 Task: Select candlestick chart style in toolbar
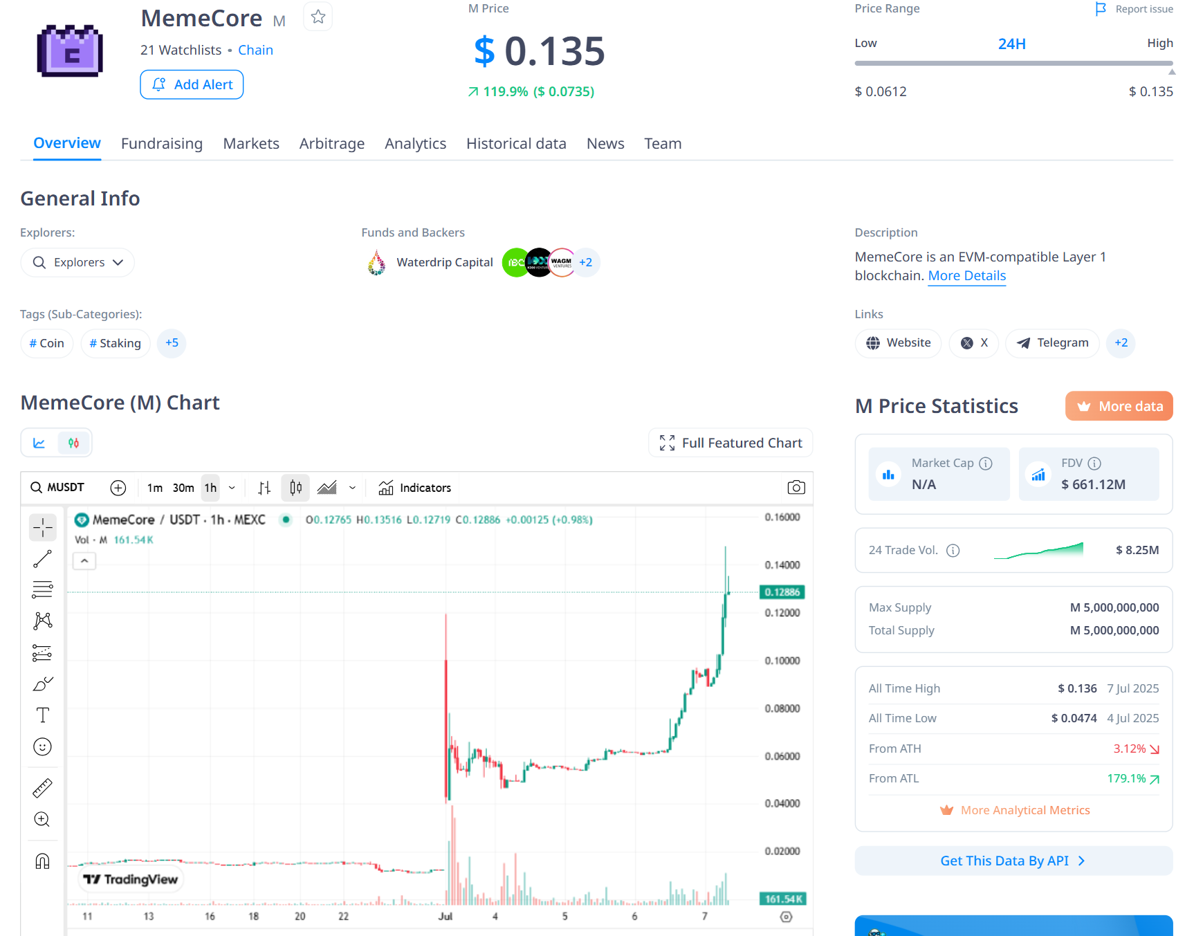point(296,488)
